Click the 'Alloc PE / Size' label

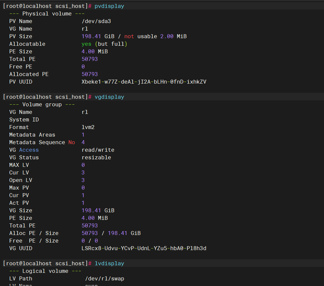(34, 233)
